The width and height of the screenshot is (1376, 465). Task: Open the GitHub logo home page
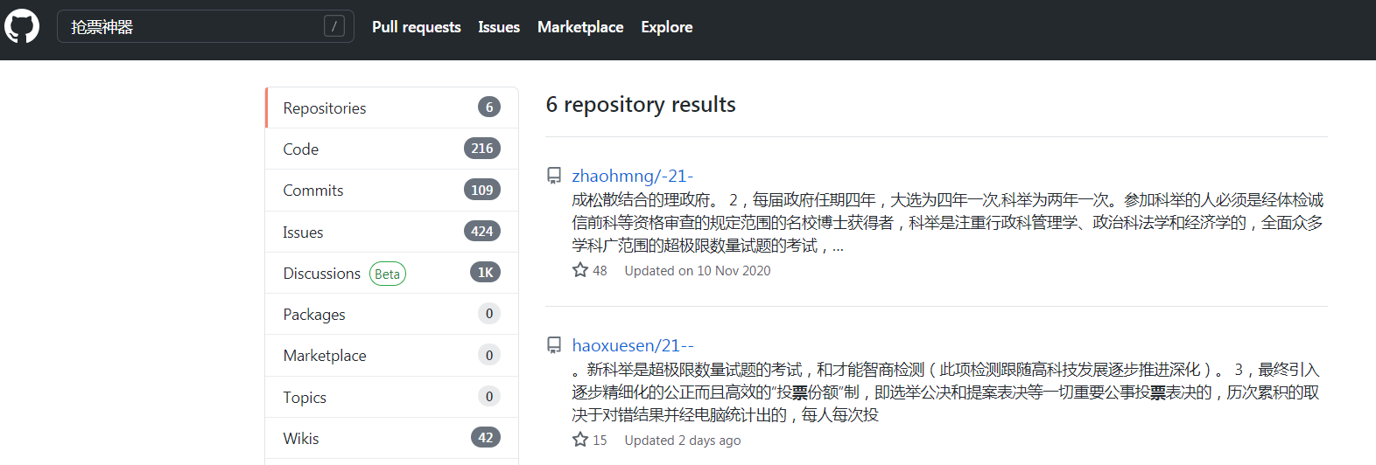coord(22,26)
